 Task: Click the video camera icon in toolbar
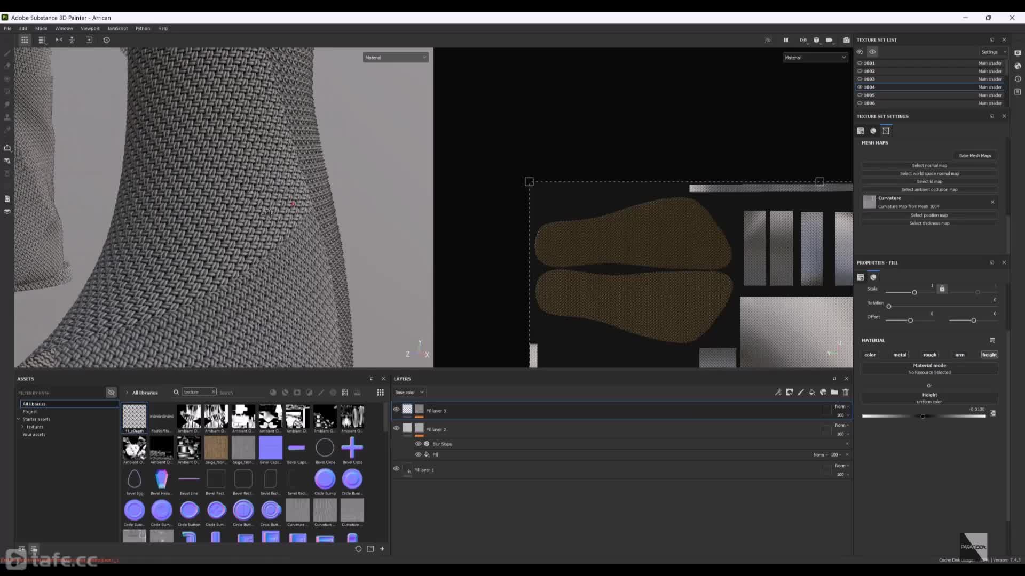tap(829, 40)
